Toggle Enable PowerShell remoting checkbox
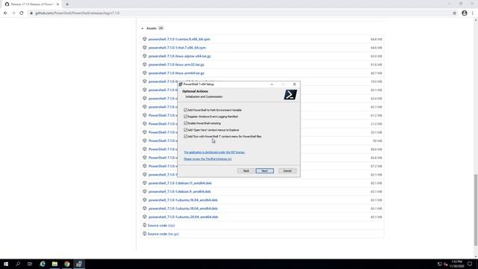 (185, 123)
